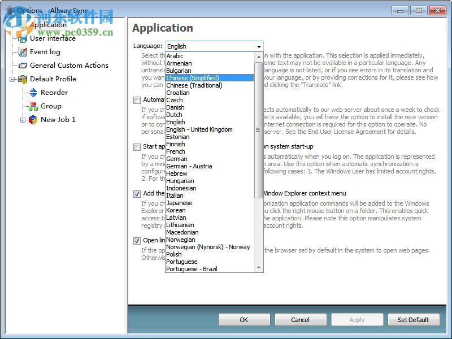Click the language list scrollbar down arrow
This screenshot has height=339, width=452.
tap(259, 268)
